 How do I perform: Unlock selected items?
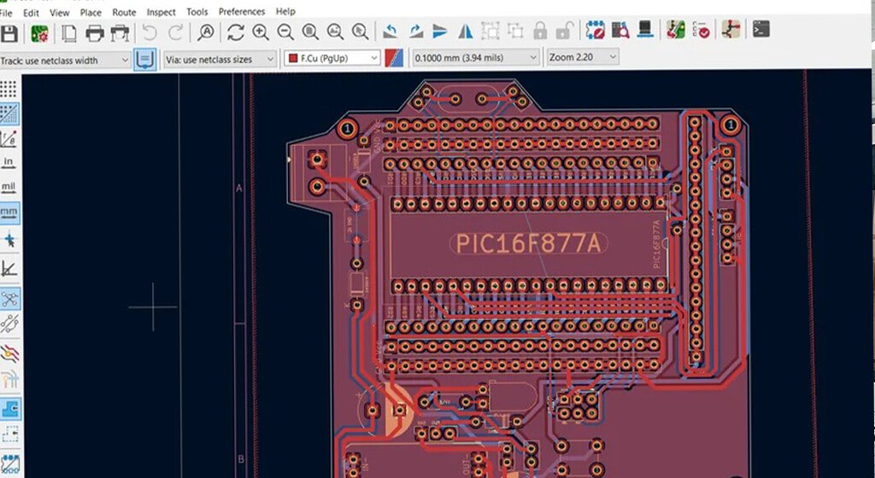[x=565, y=31]
